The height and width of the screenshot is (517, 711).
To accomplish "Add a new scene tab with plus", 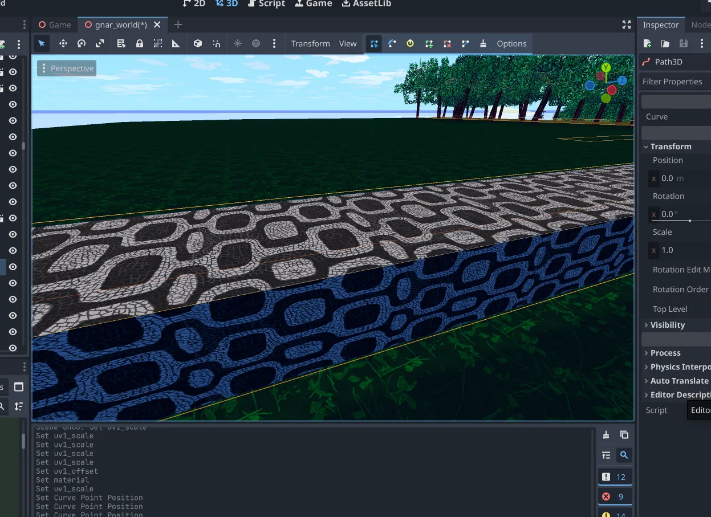I will click(178, 25).
